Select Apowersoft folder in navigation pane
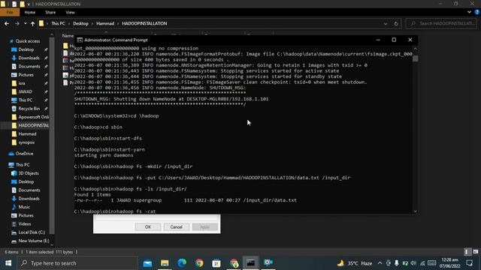 (33, 117)
